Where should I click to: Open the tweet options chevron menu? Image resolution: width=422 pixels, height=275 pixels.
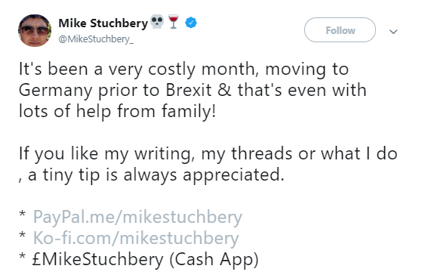[393, 32]
